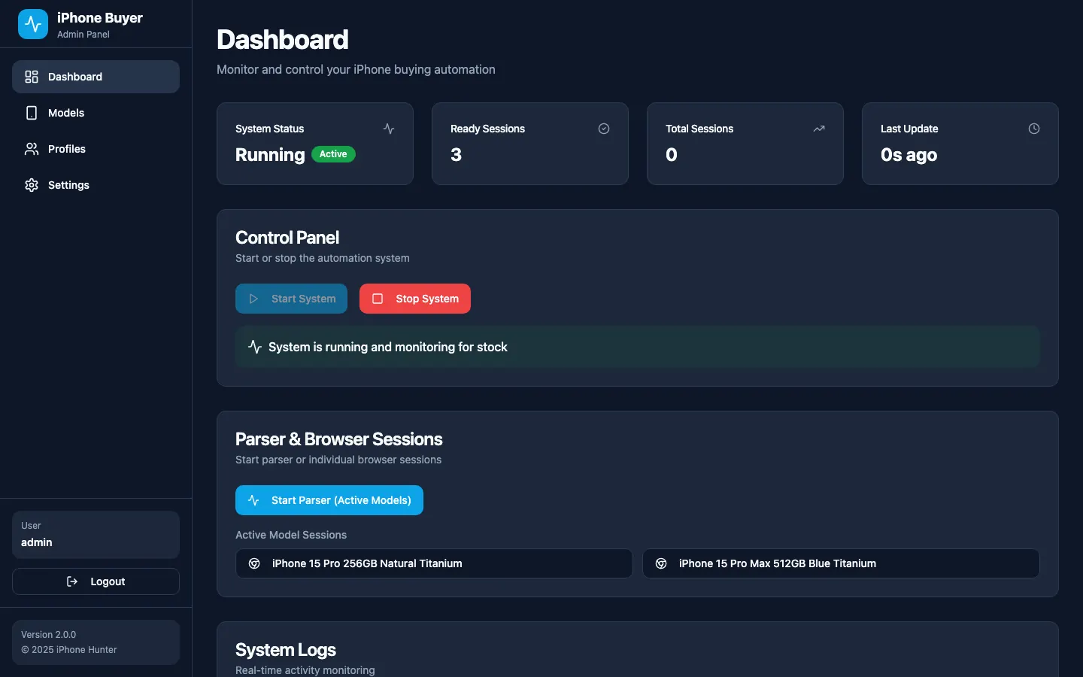Launch iPhone 15 Pro Max 512GB Blue Titanium session

point(841,563)
